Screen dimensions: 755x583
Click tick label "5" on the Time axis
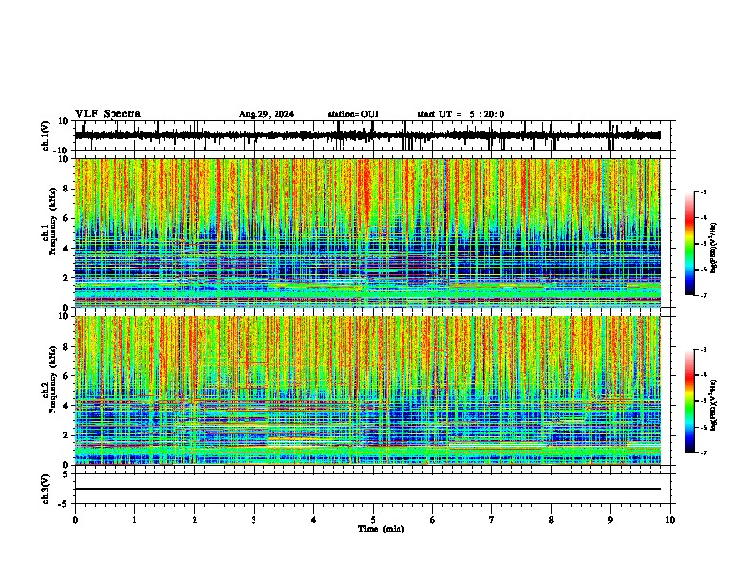(x=373, y=520)
